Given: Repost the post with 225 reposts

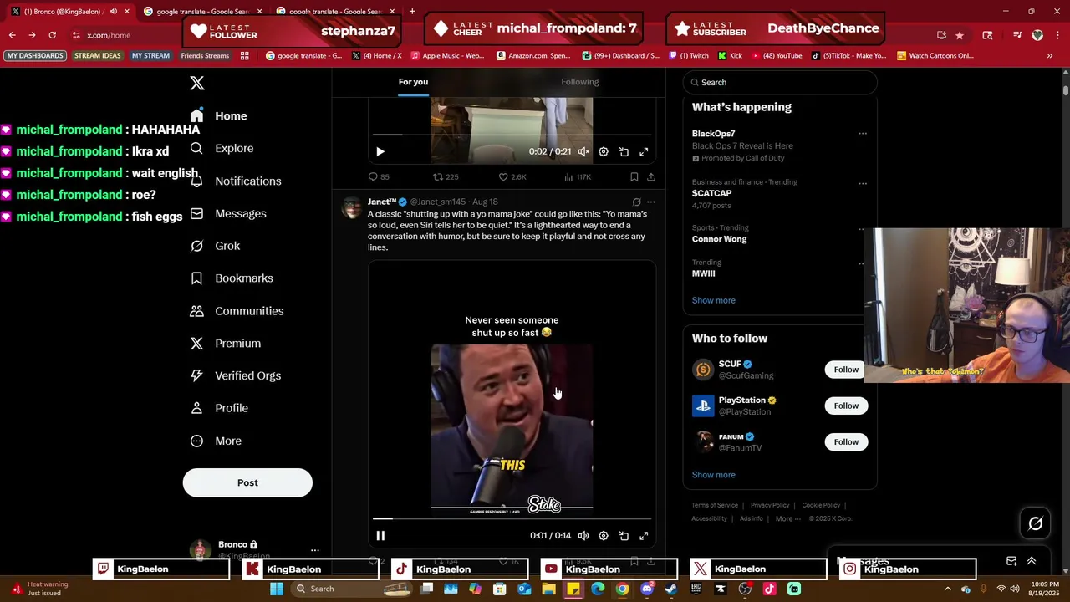Looking at the screenshot, I should pos(446,176).
